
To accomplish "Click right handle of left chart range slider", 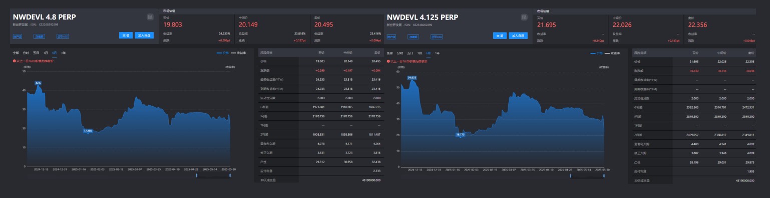I will (x=230, y=175).
